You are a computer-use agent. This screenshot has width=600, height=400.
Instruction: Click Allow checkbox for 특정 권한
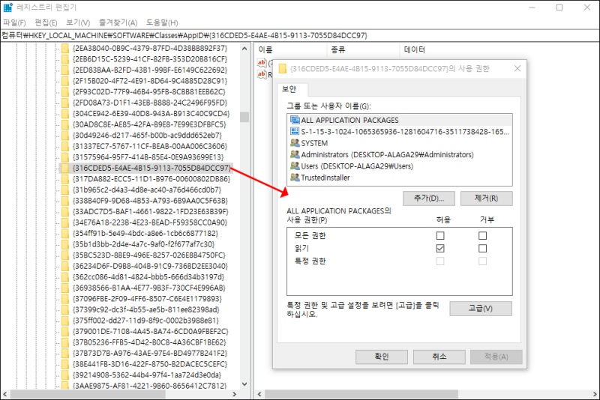[440, 261]
